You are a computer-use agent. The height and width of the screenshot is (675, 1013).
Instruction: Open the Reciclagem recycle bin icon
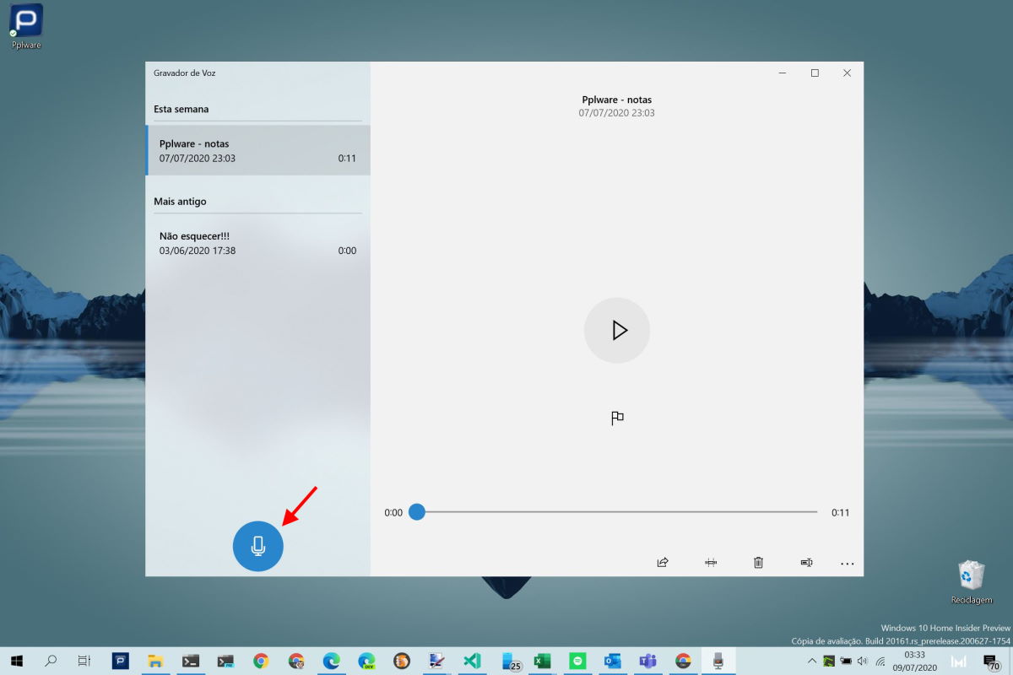[970, 581]
